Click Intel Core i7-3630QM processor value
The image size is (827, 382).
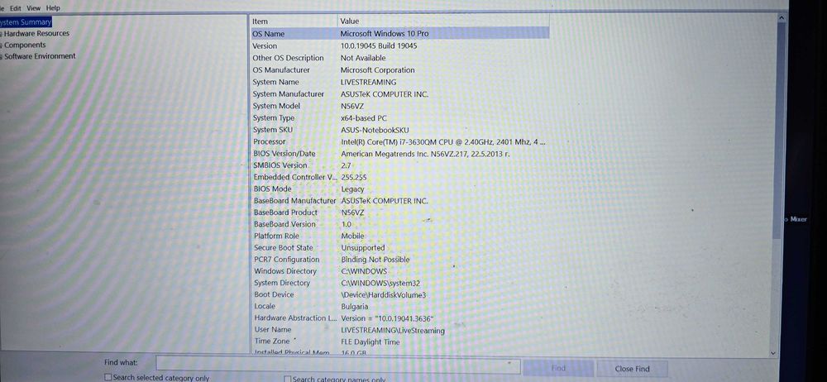443,142
